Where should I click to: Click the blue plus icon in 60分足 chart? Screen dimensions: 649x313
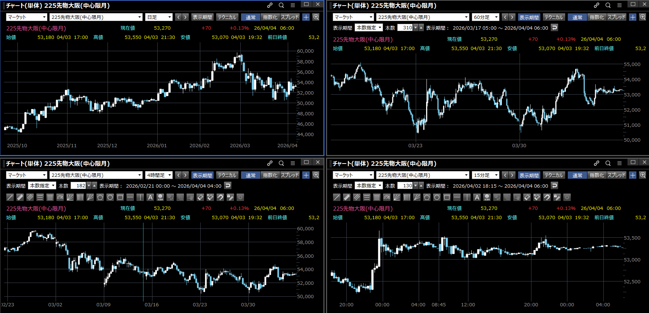(633, 17)
